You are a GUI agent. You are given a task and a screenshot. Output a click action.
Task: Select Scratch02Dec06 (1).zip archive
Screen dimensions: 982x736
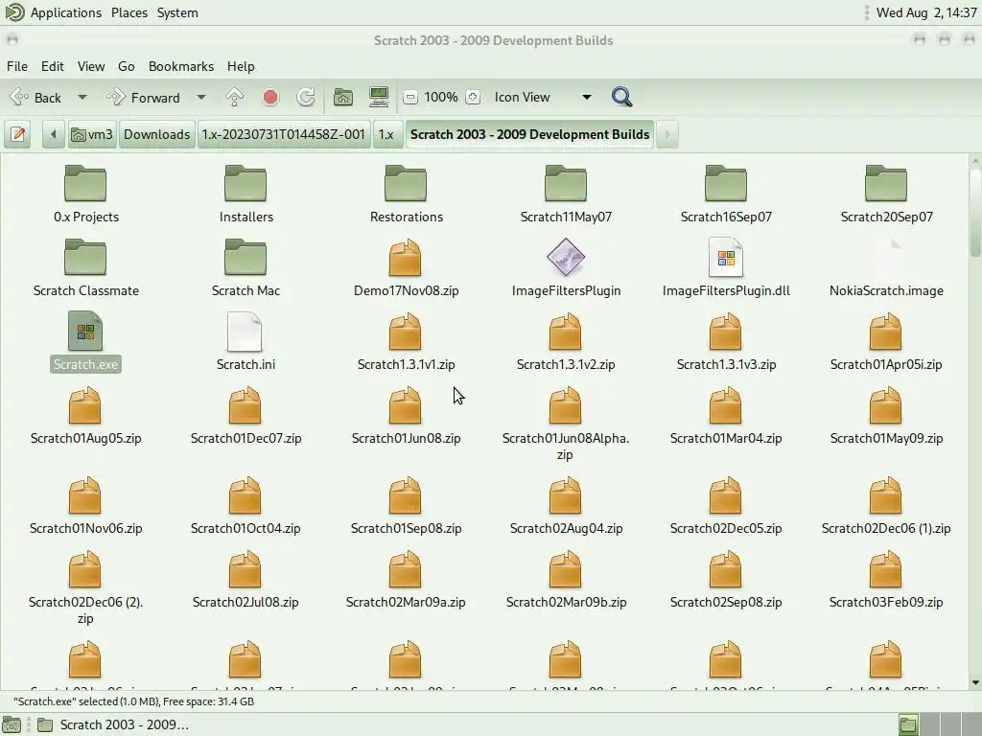click(x=886, y=506)
